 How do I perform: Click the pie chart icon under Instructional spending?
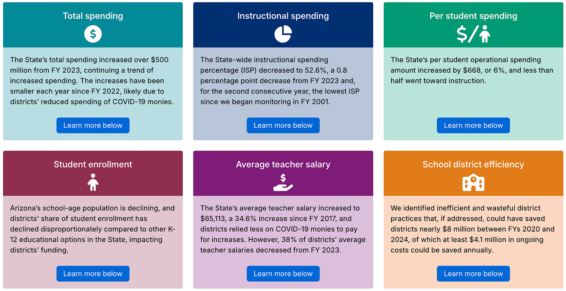coord(283,34)
